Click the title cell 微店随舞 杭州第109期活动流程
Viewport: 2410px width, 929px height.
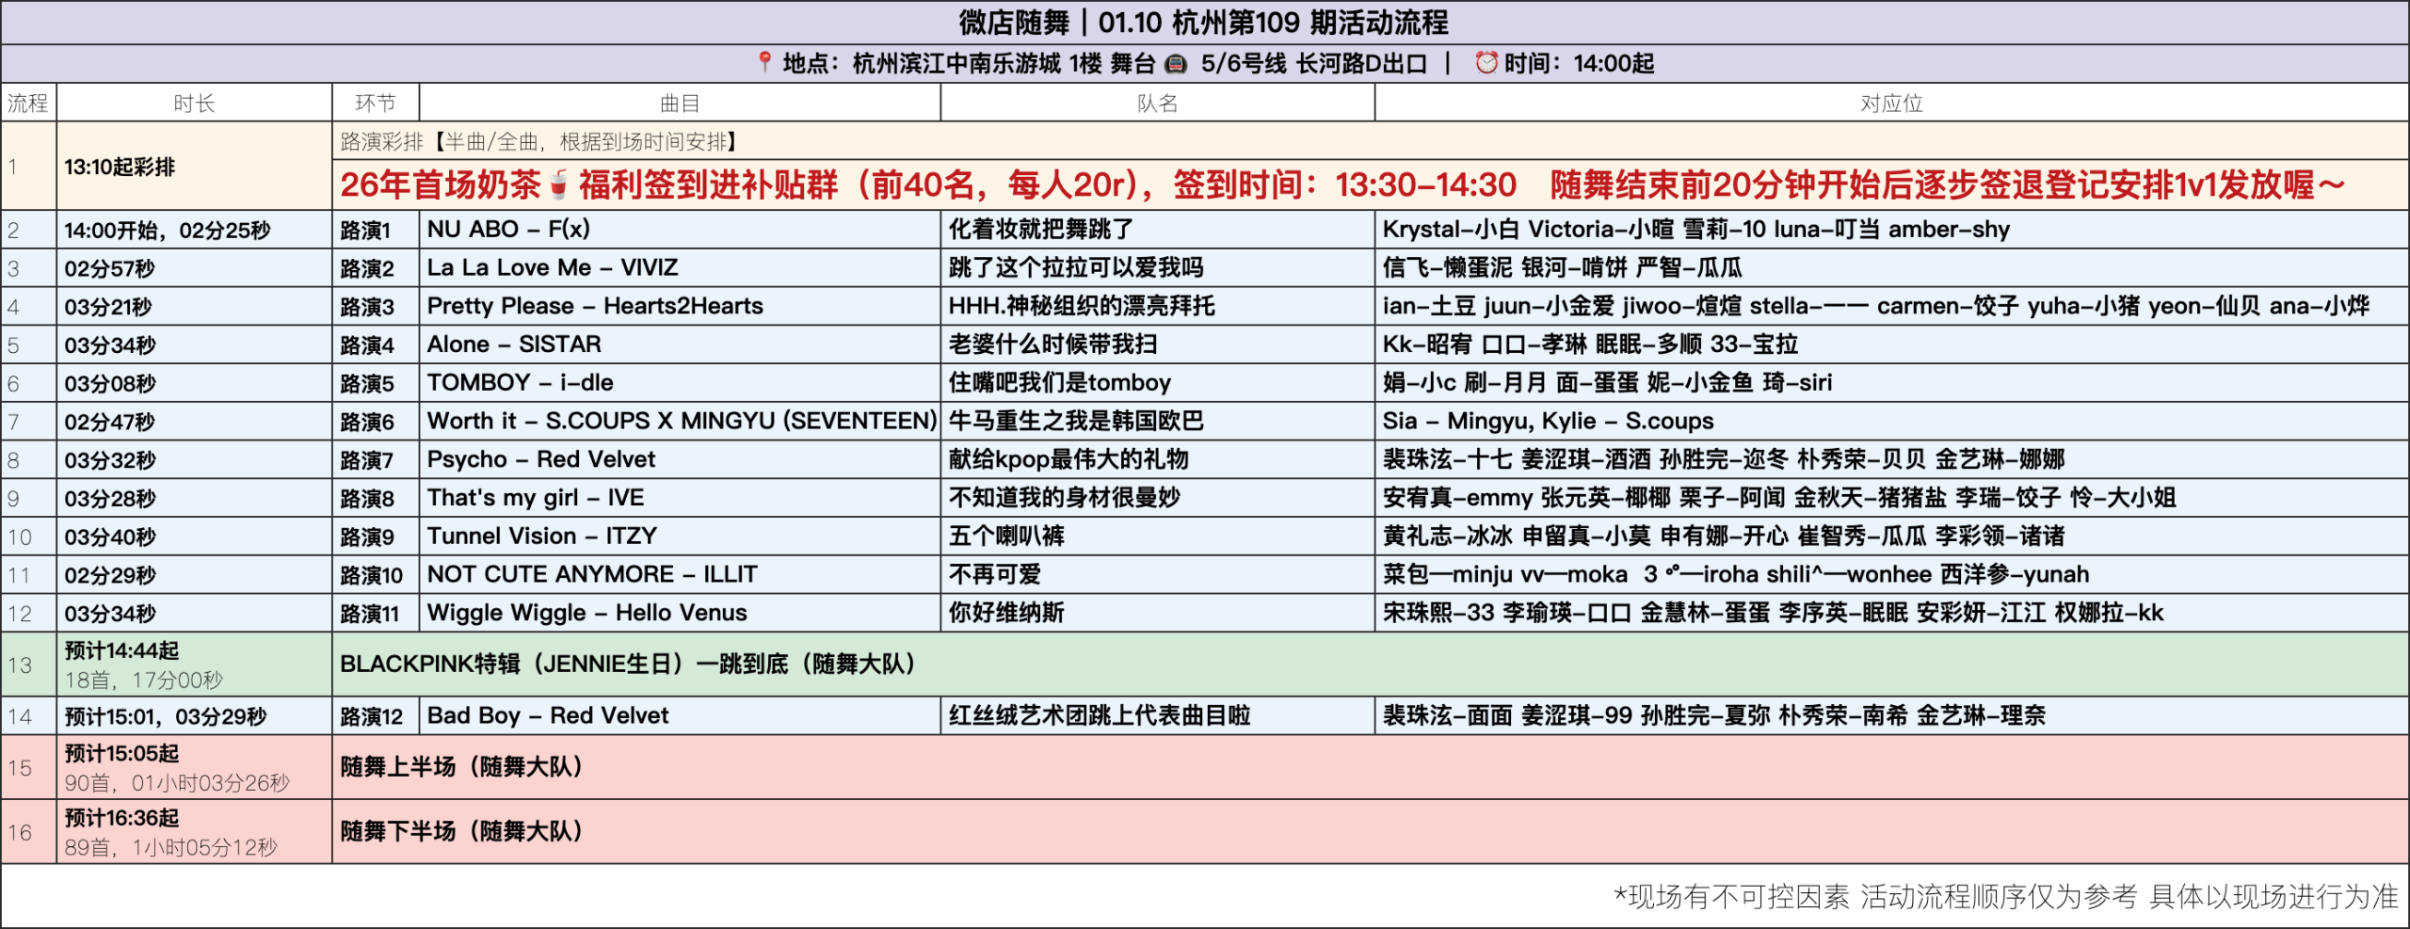pos(1203,23)
